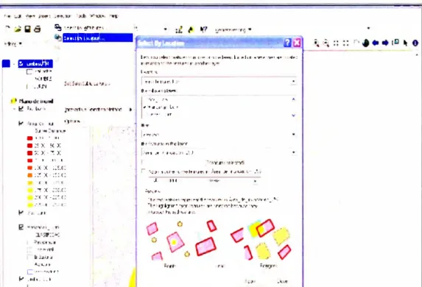Toggle layer checkbox above the Residencial legend

pos(21,227)
